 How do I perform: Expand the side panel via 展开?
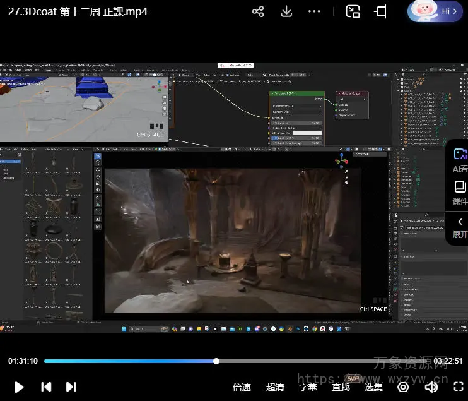[x=460, y=227]
